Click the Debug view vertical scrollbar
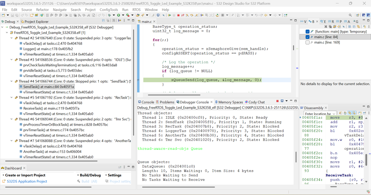Screen dimensions: 371x195 click(x=133, y=83)
